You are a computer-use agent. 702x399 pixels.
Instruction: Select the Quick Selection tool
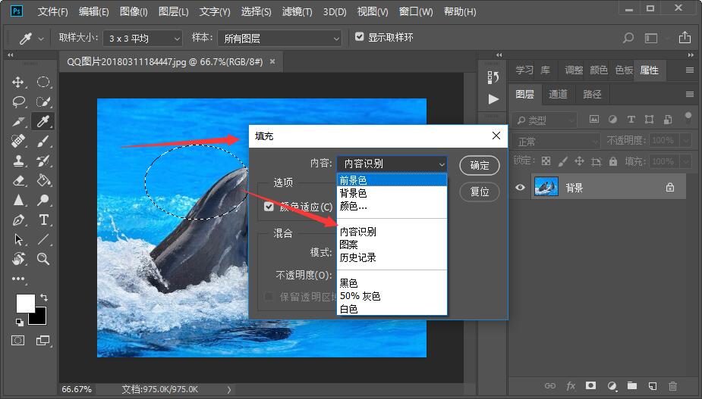click(43, 102)
